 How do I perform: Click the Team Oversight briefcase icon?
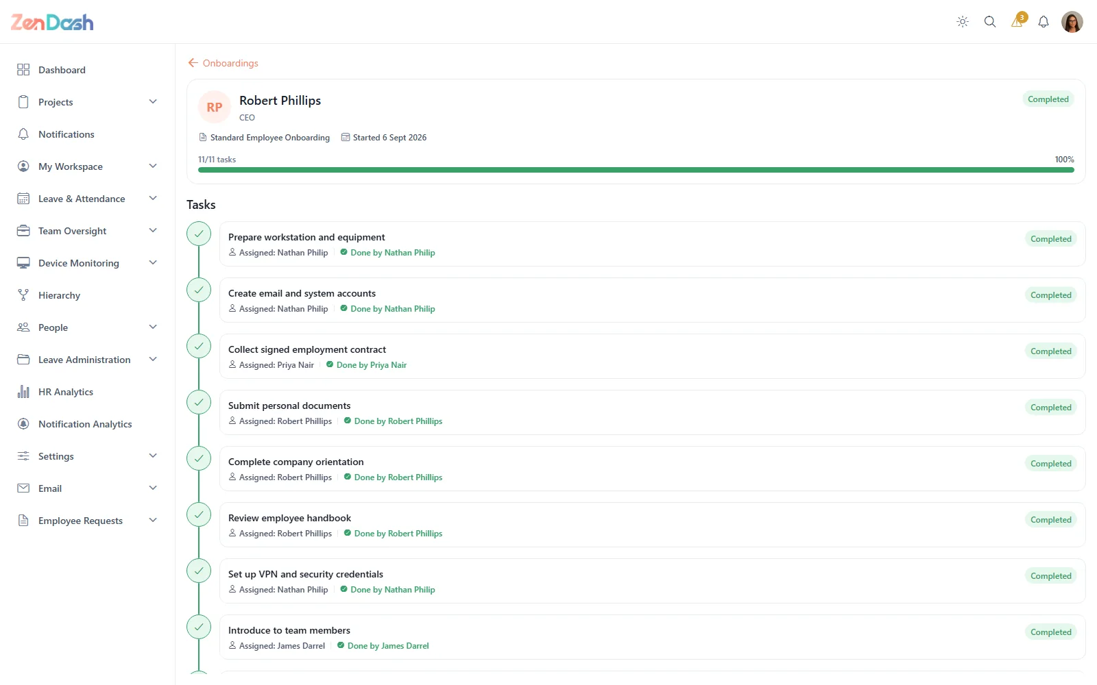(23, 231)
